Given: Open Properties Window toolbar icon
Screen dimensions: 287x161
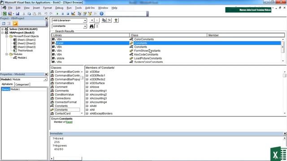Looking at the screenshot, I should point(85,14).
